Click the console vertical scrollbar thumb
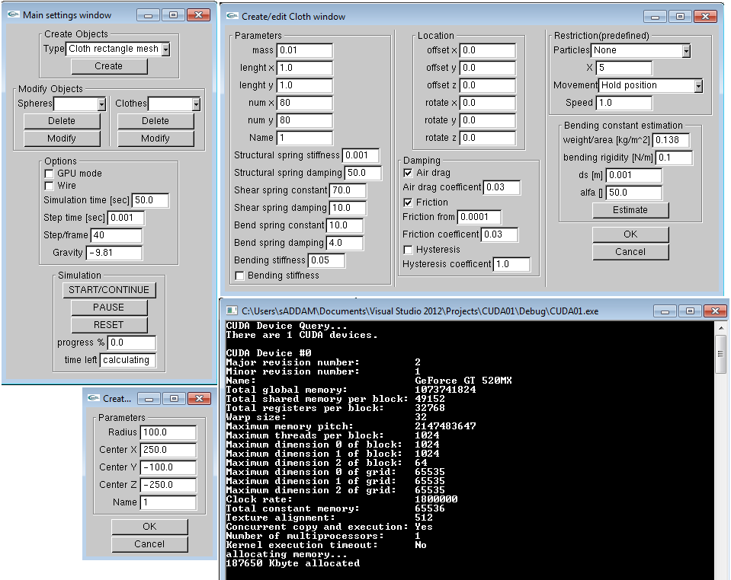731x580 pixels. pyautogui.click(x=721, y=354)
